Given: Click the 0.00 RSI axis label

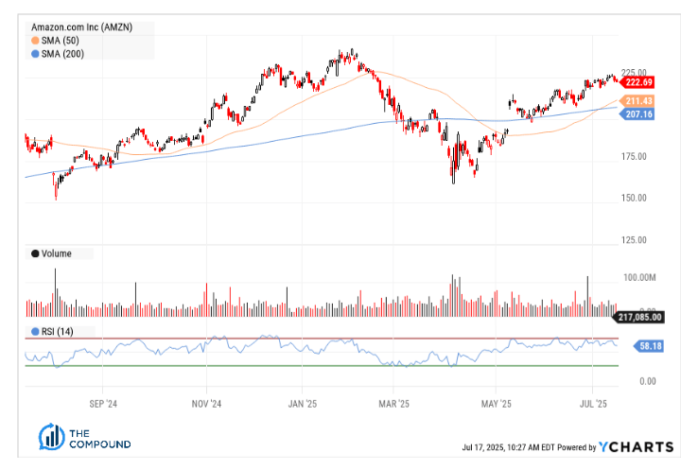Looking at the screenshot, I should [x=648, y=381].
